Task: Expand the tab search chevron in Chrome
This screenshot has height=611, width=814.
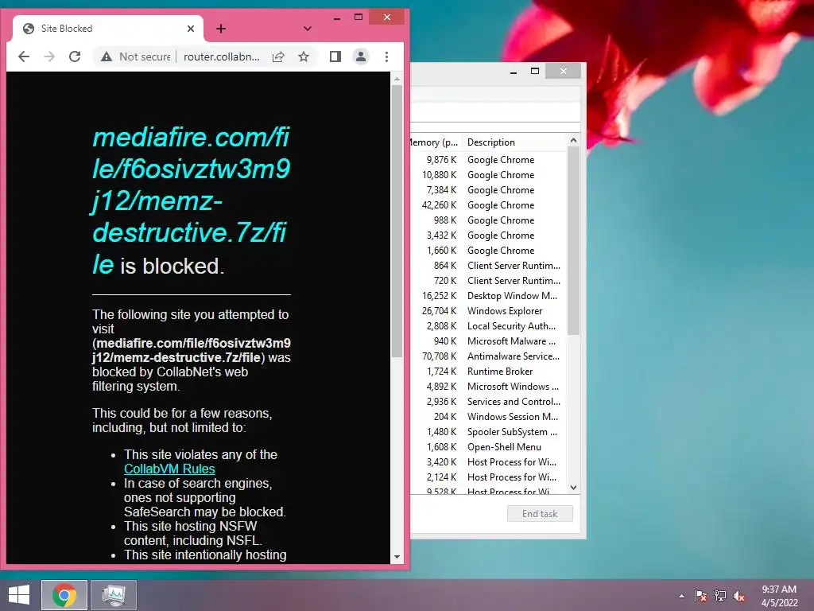Action: (308, 29)
